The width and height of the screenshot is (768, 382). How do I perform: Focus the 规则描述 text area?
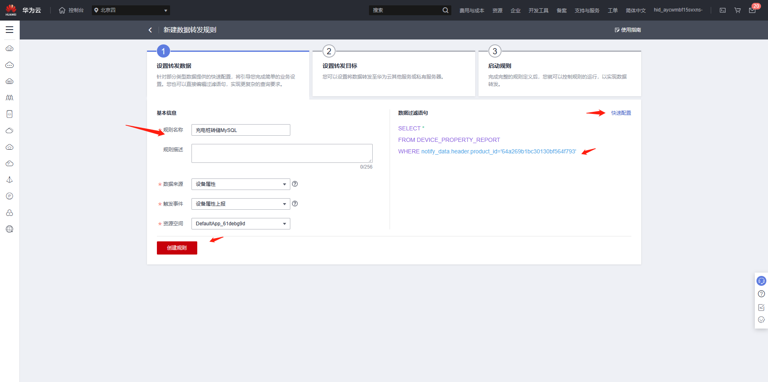(x=282, y=153)
